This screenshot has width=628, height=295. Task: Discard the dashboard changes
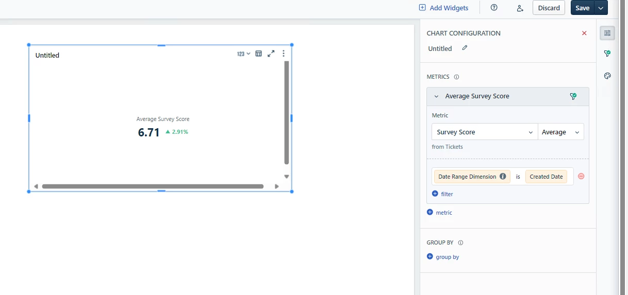[549, 8]
